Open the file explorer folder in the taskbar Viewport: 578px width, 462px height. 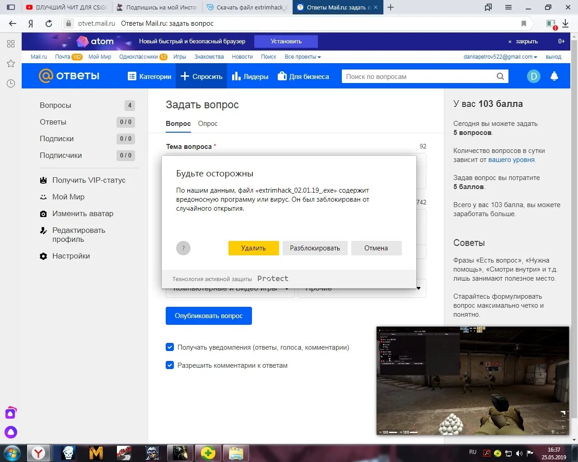[236, 453]
